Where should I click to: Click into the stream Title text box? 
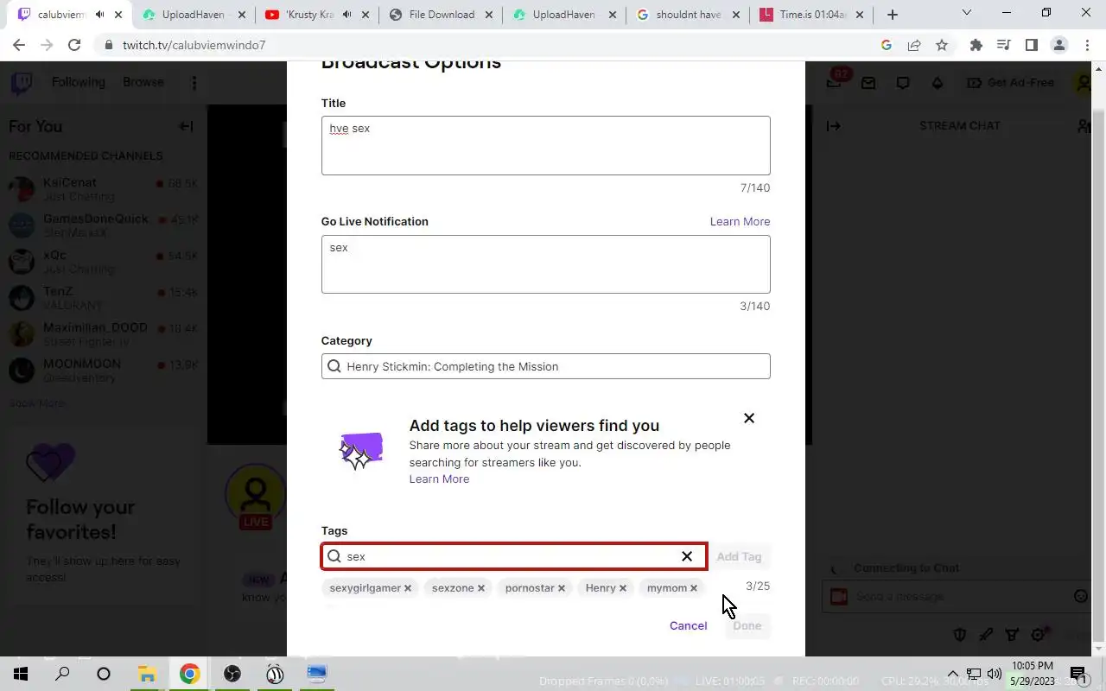coord(545,145)
